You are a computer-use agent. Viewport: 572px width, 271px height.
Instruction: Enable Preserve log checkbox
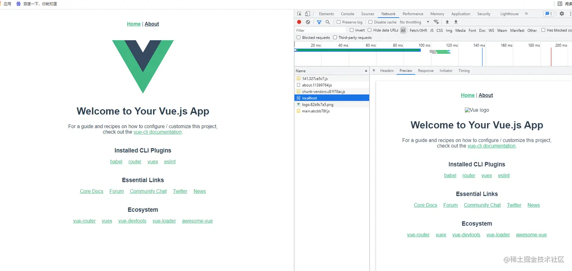coord(339,22)
